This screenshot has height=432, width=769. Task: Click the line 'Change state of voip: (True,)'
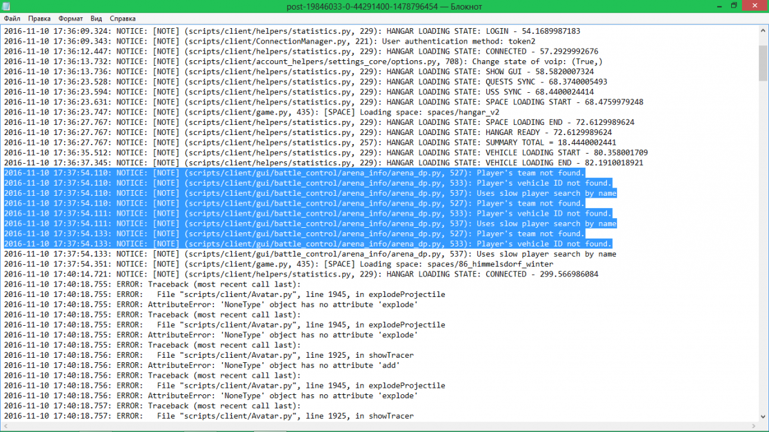coord(303,61)
